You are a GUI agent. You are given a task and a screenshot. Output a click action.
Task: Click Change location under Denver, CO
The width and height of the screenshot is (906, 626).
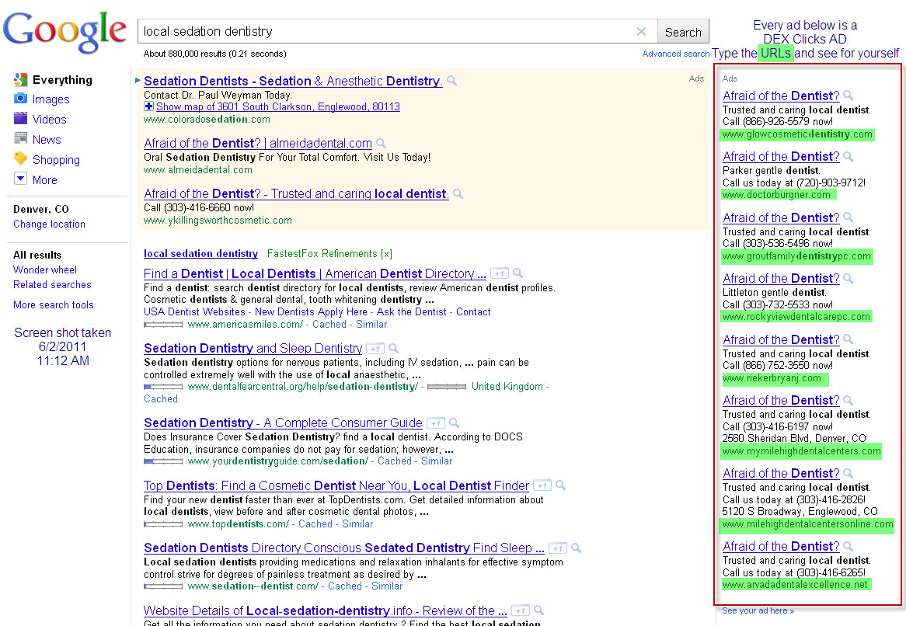point(49,224)
